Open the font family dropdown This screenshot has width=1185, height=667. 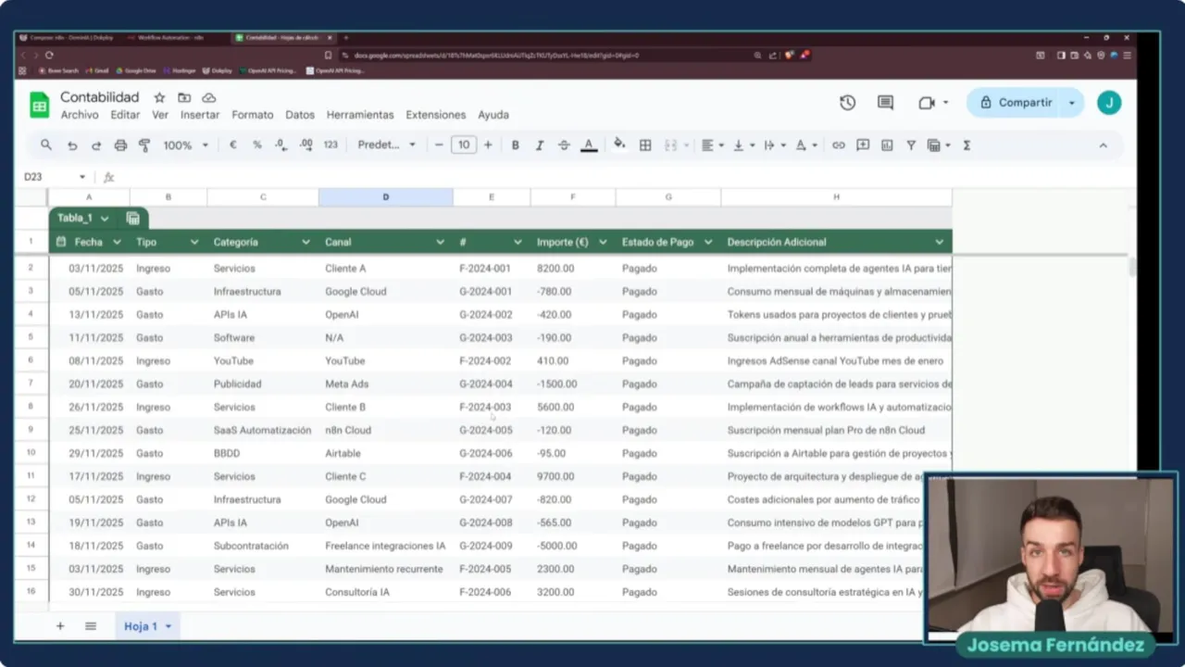pos(386,145)
